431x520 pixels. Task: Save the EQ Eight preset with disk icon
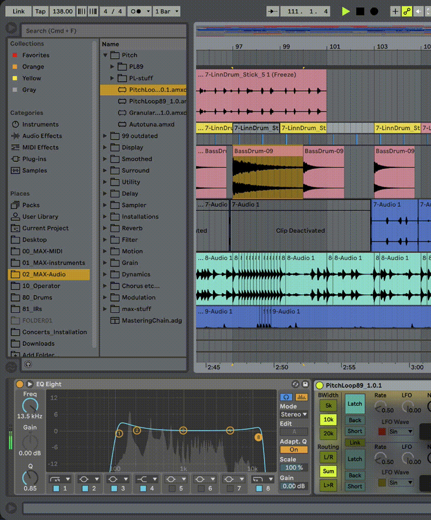tap(305, 384)
